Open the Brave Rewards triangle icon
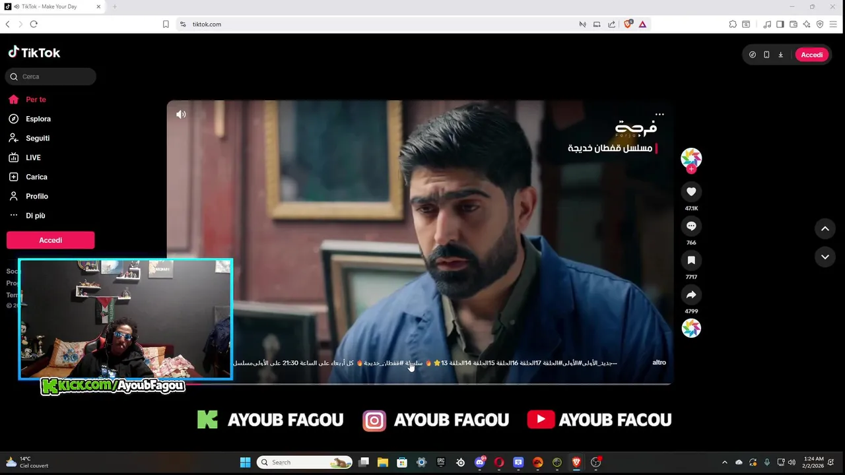Image resolution: width=845 pixels, height=475 pixels. (x=642, y=24)
